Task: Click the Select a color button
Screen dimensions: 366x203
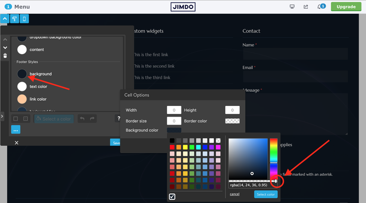Action: coord(54,119)
